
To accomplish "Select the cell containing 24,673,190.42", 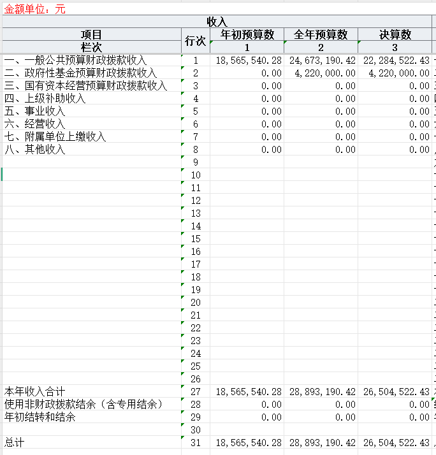I will [x=322, y=61].
